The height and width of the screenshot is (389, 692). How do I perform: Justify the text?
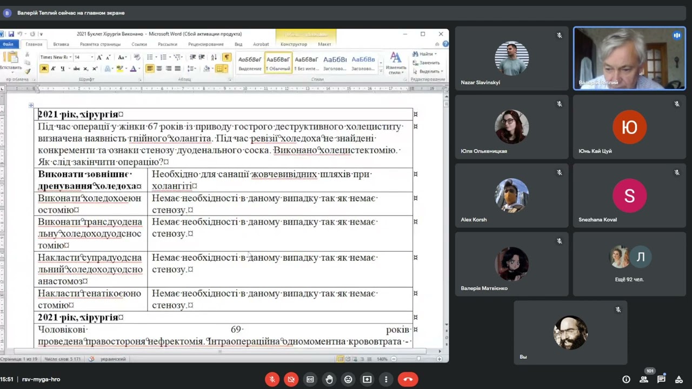pyautogui.click(x=177, y=69)
